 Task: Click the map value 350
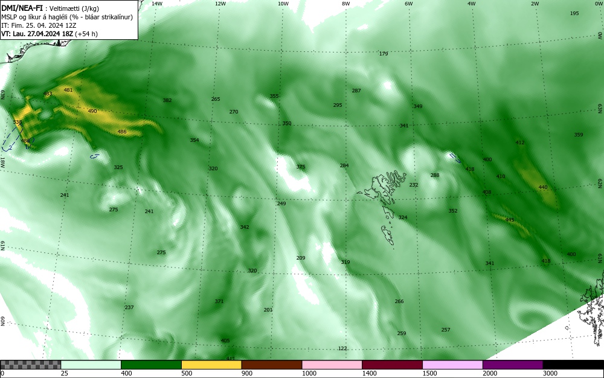click(x=287, y=123)
